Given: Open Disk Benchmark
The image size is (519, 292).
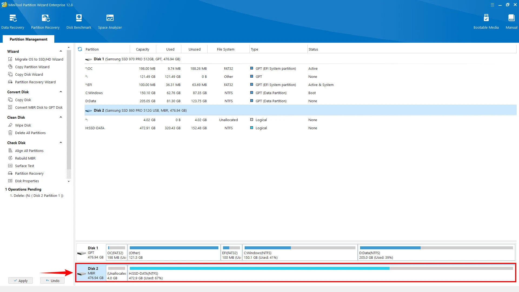Looking at the screenshot, I should point(79,22).
